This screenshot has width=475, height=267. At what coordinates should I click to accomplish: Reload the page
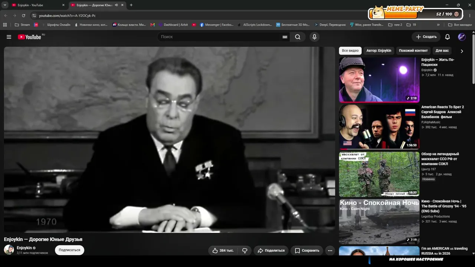pos(23,16)
